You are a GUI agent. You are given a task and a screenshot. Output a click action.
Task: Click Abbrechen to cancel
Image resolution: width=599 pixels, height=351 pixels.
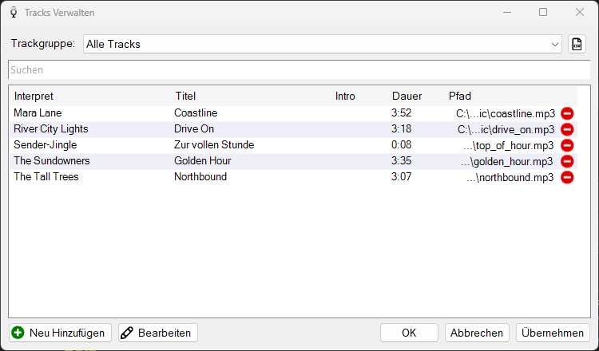pos(477,333)
